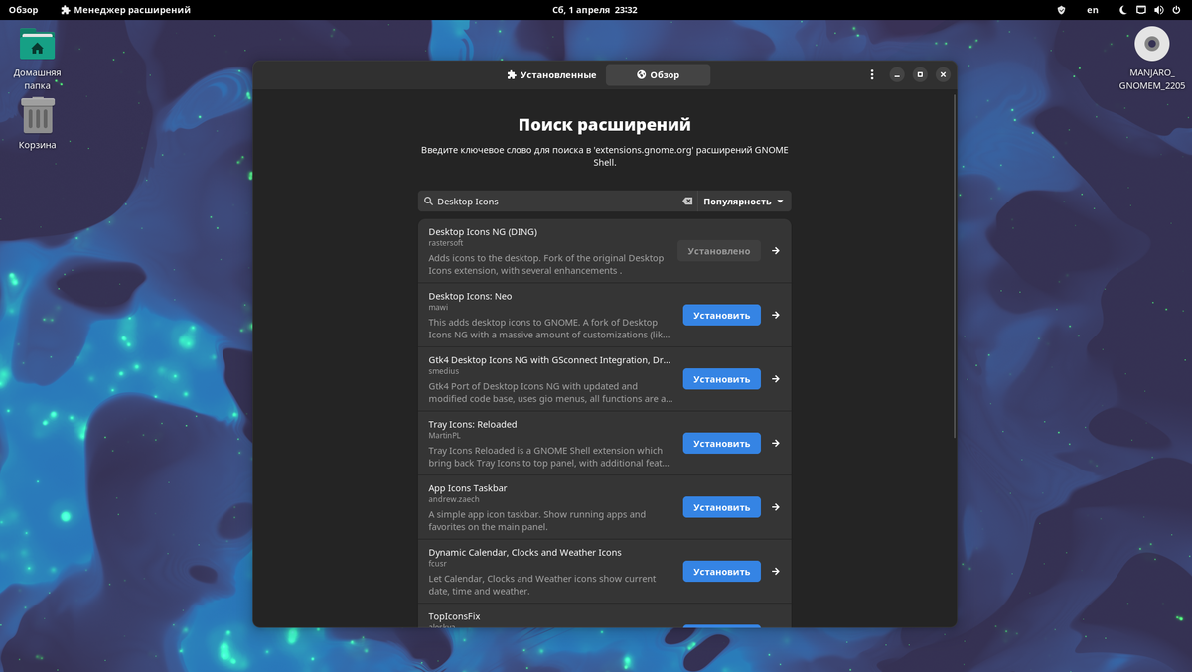This screenshot has width=1192, height=672.
Task: Select 'TopIconsFix' row title
Action: coord(454,616)
